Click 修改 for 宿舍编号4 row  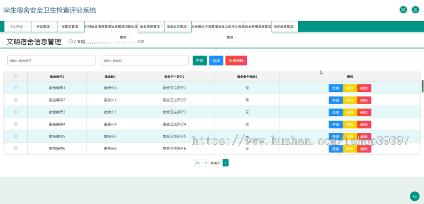pos(350,124)
